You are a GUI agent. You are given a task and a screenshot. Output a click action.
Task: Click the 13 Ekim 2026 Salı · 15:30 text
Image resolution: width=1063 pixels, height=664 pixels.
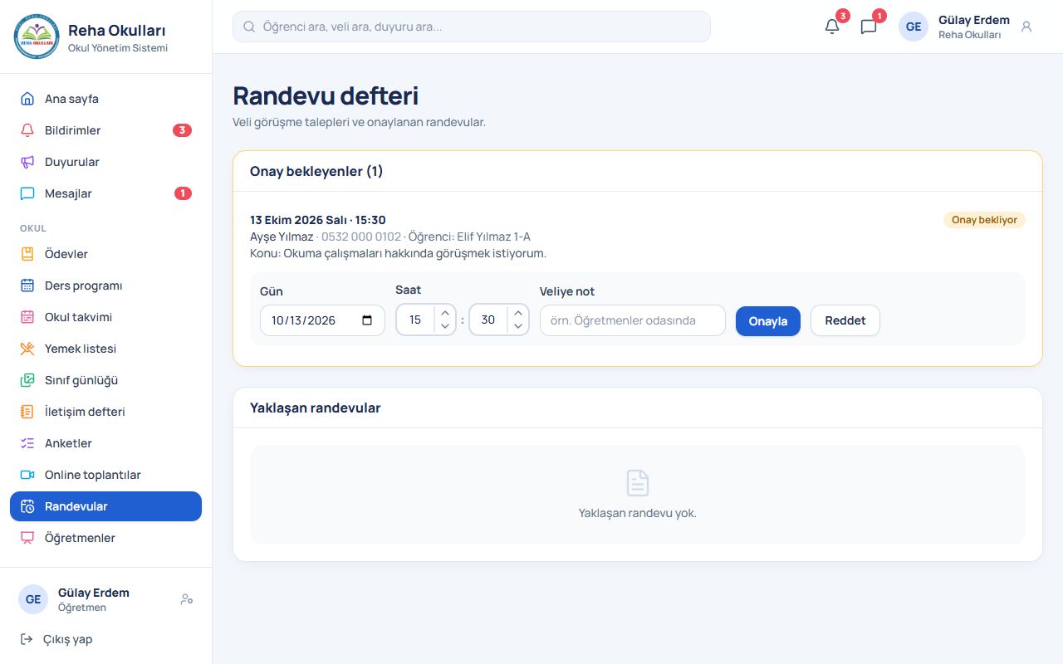click(318, 220)
